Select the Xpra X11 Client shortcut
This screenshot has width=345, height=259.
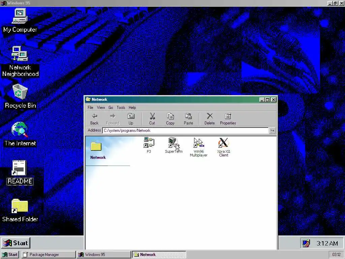click(224, 147)
